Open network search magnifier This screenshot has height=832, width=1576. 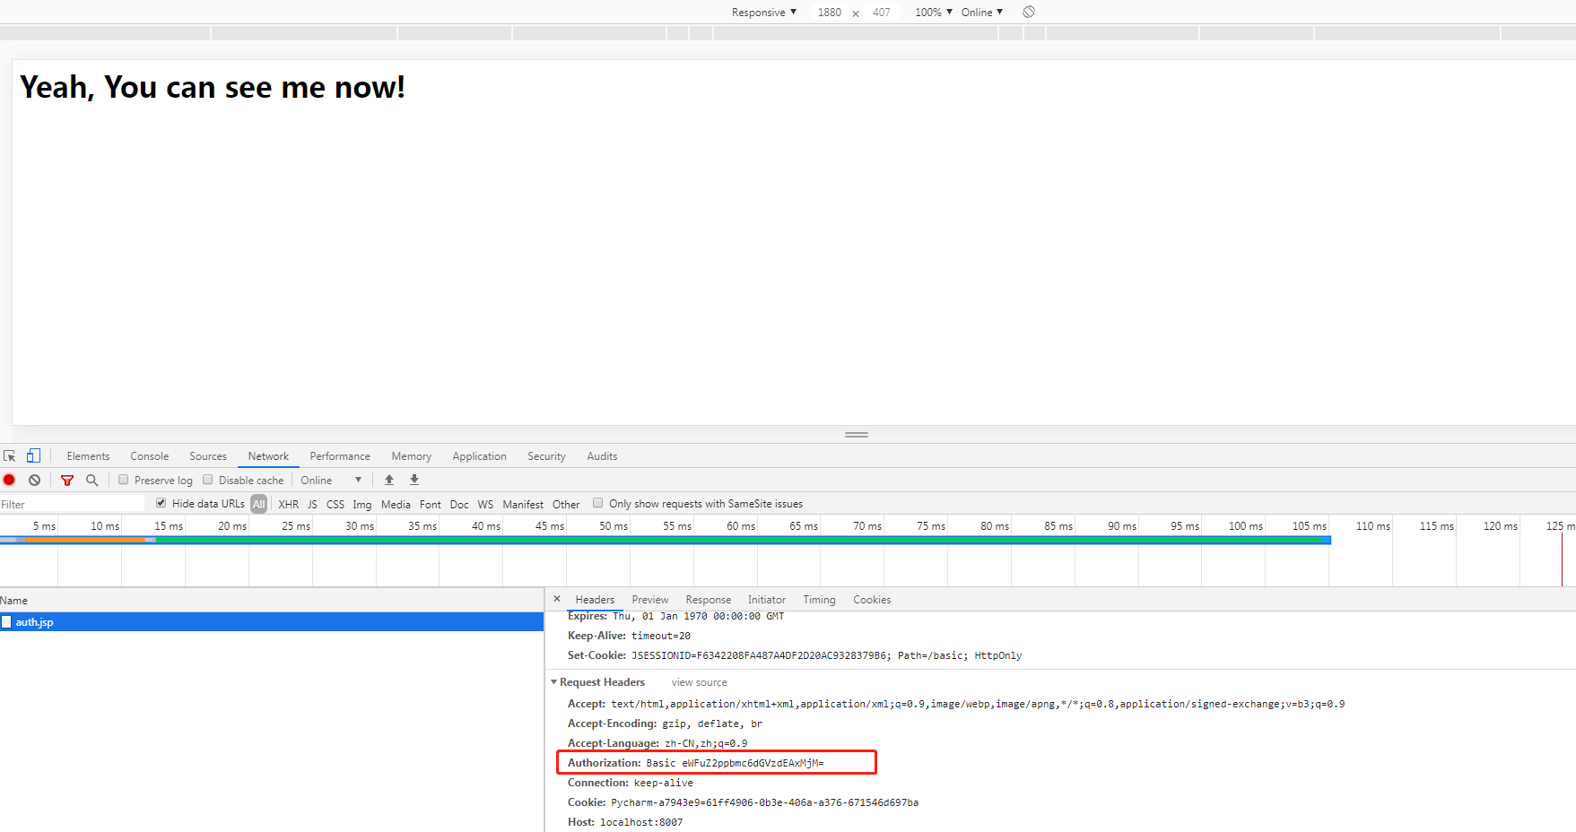(91, 480)
